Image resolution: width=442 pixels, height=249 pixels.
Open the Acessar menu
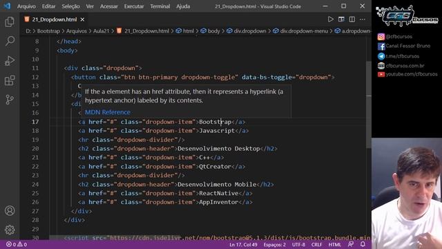click(109, 6)
